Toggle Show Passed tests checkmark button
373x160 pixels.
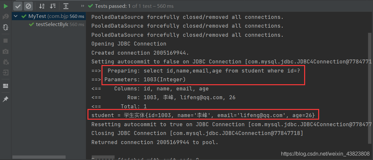pyautogui.click(x=18, y=6)
